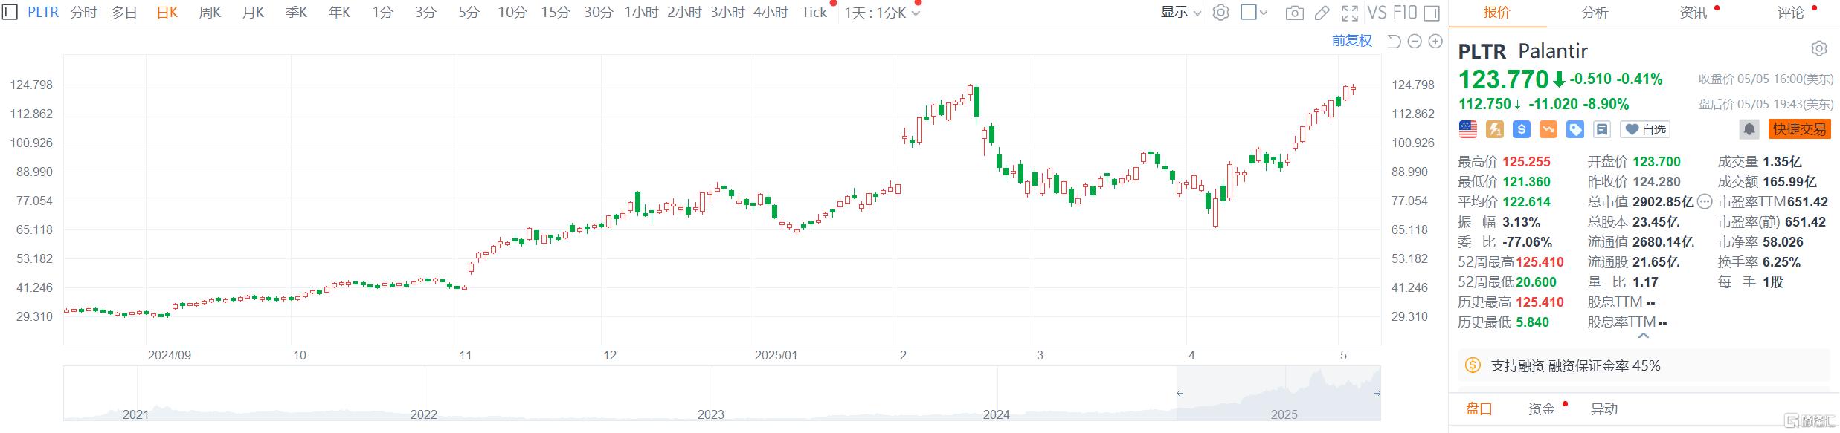The height and width of the screenshot is (433, 1840).
Task: Select the 资金 bottom tab
Action: tap(1542, 408)
